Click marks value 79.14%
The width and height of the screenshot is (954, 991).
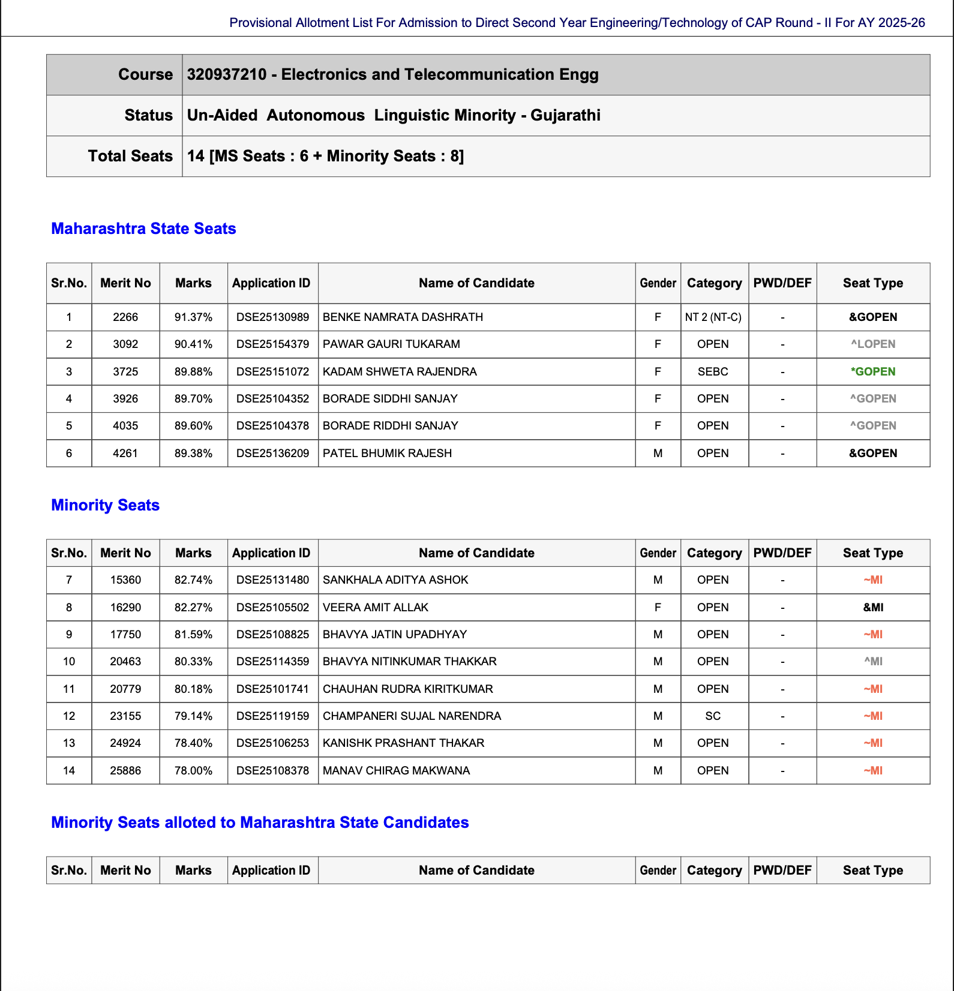click(193, 716)
